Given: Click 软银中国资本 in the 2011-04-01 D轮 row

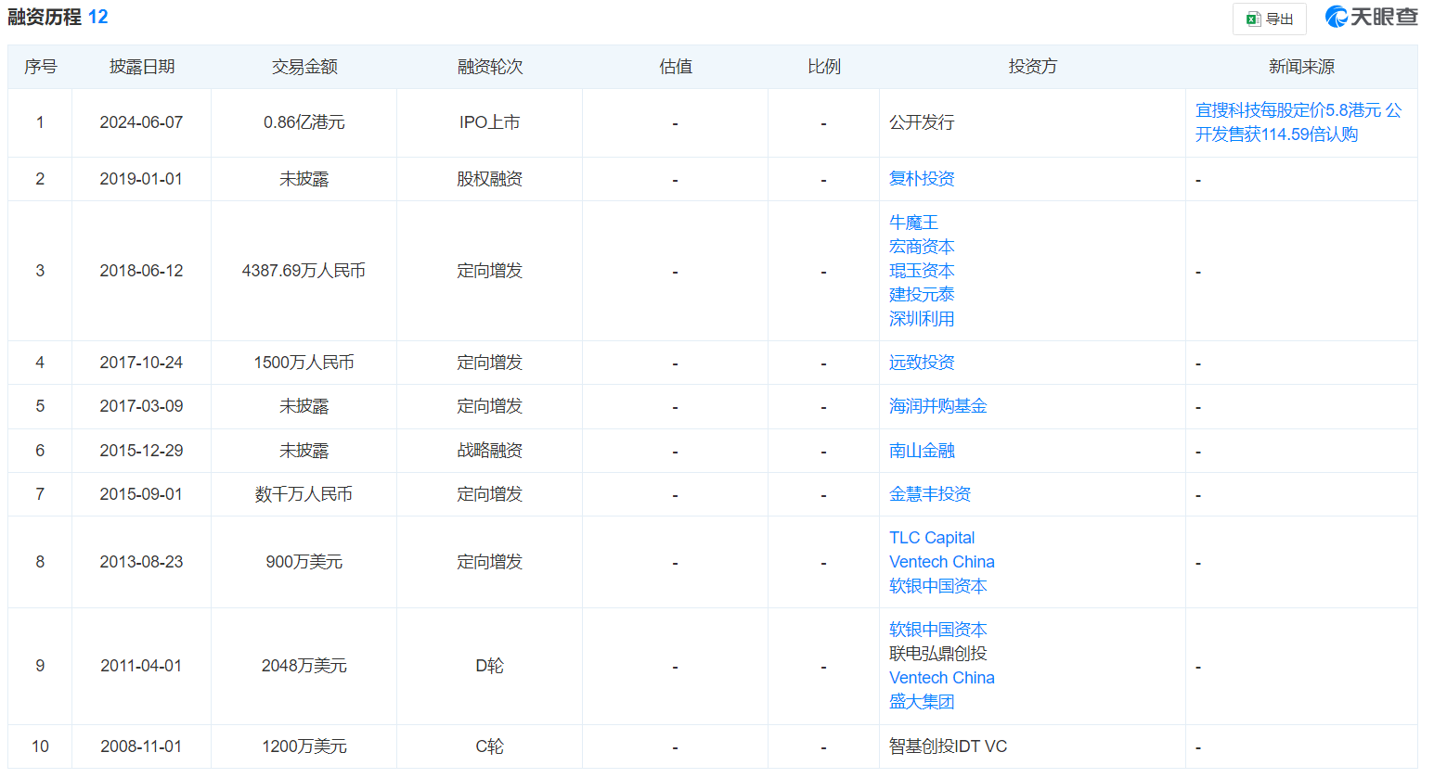Looking at the screenshot, I should coord(938,630).
